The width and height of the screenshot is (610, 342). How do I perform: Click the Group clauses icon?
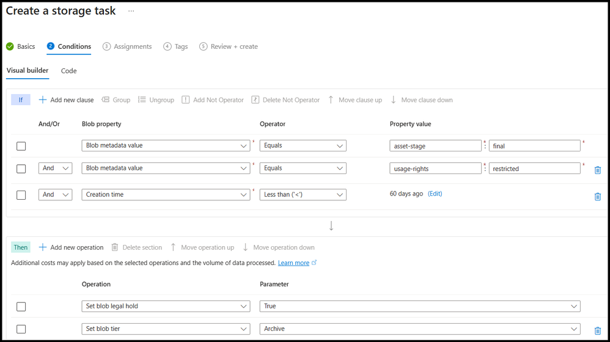tap(106, 100)
